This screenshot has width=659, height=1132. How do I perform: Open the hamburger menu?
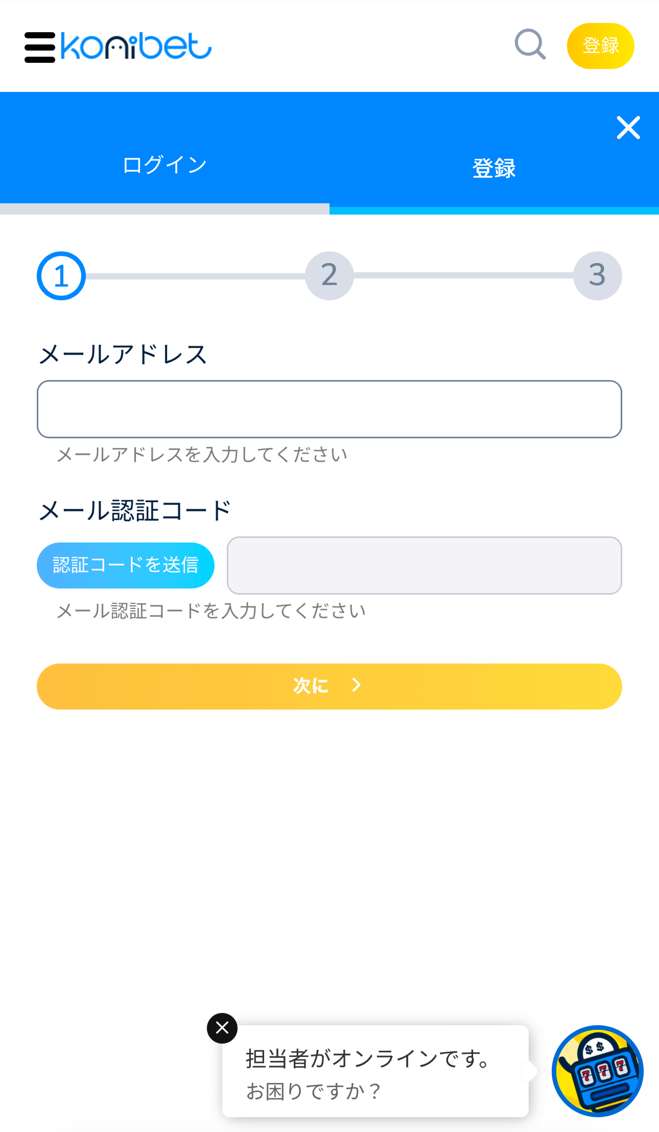40,47
